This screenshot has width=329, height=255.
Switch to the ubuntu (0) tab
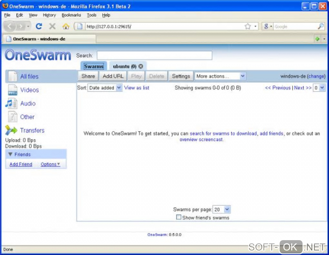125,66
